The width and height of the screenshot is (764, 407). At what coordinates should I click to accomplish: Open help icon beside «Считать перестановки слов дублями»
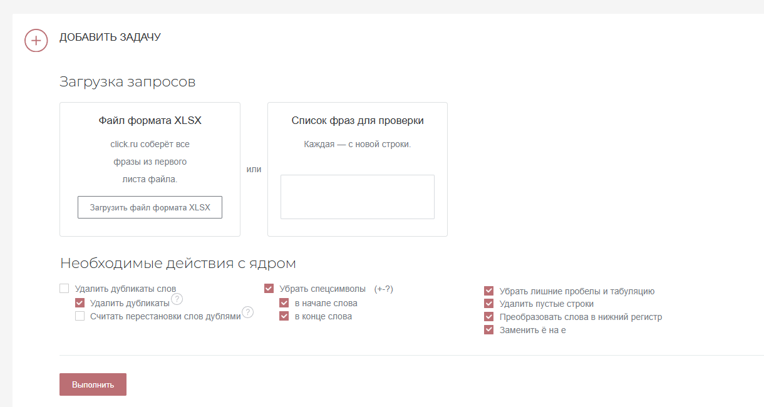[x=248, y=312]
